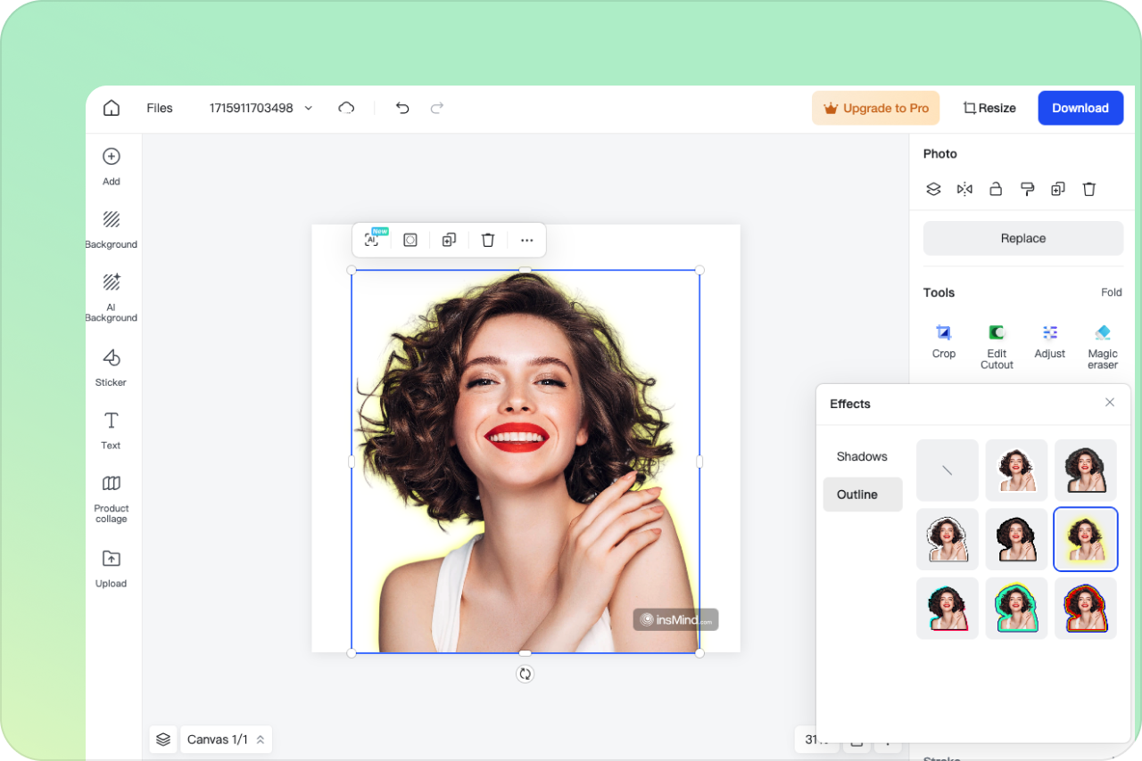
Task: Lock the photo layer
Action: (996, 189)
